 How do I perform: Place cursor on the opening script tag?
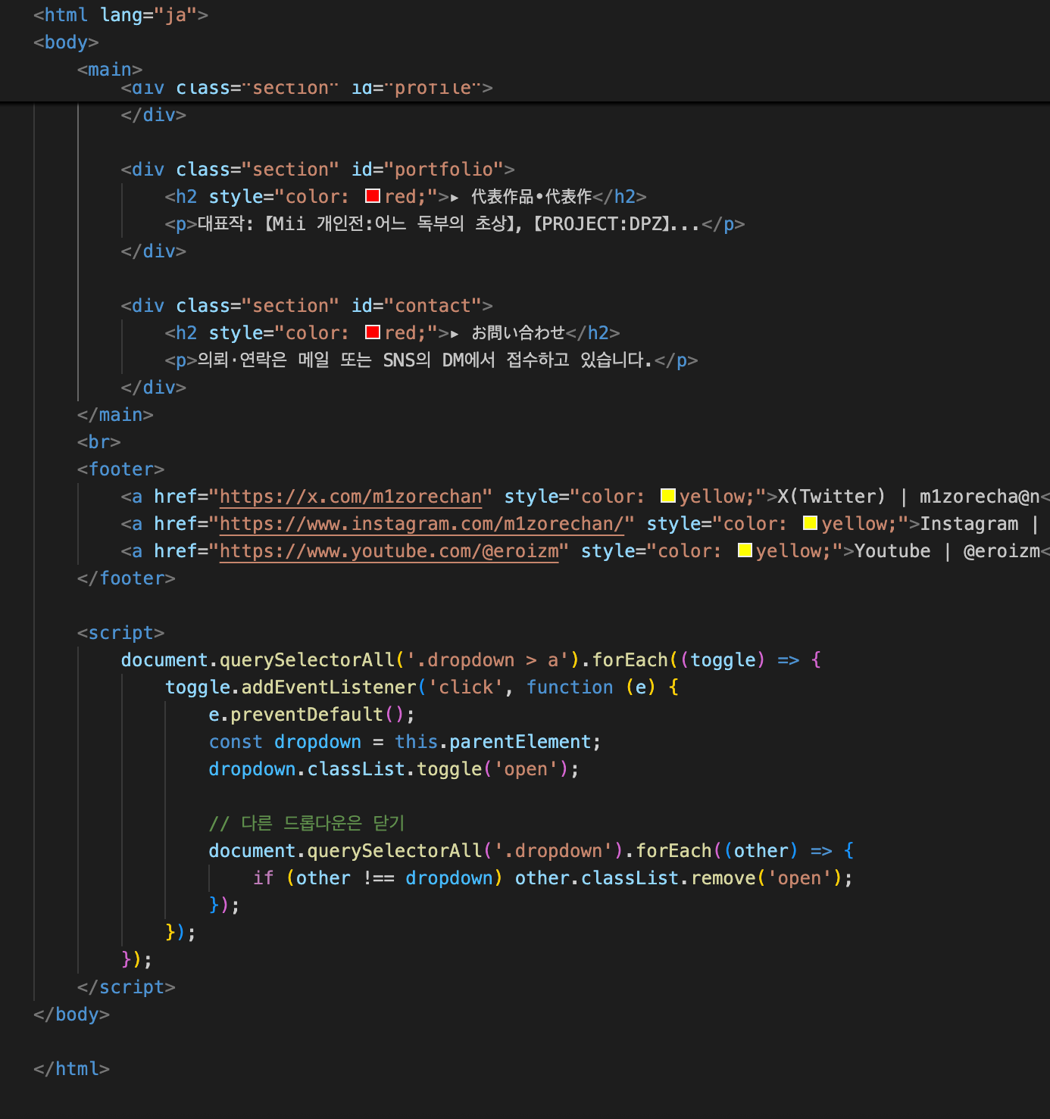(x=120, y=633)
